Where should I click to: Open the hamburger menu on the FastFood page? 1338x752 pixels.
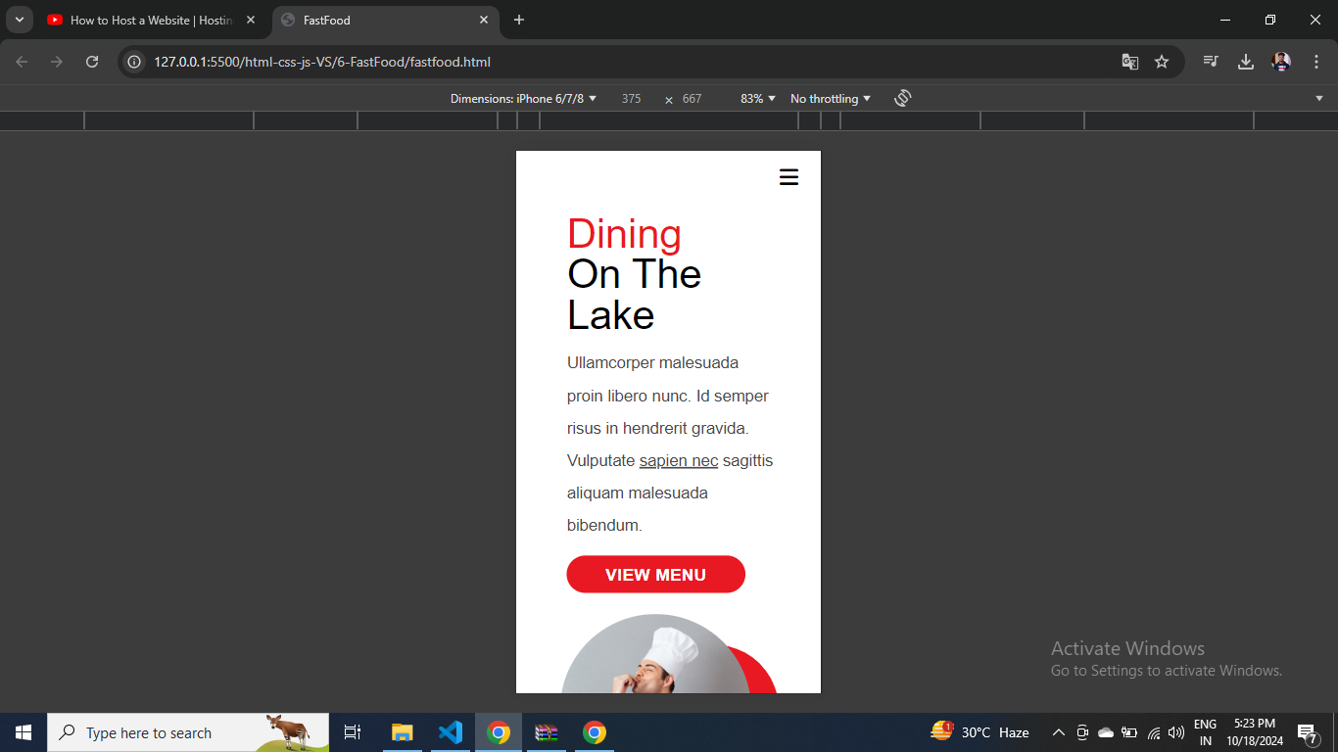788,177
